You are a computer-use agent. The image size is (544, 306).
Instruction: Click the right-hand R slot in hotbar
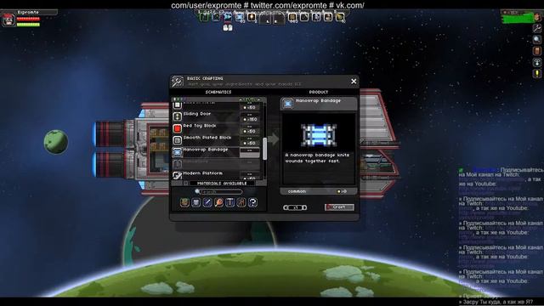(x=278, y=19)
